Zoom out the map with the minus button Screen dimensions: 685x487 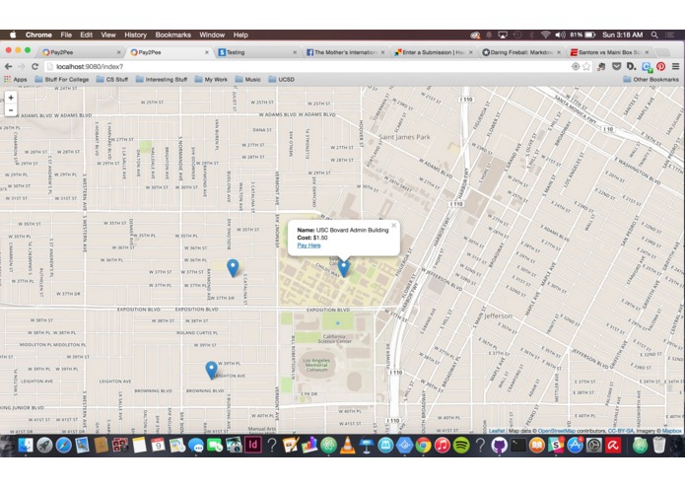tap(11, 110)
